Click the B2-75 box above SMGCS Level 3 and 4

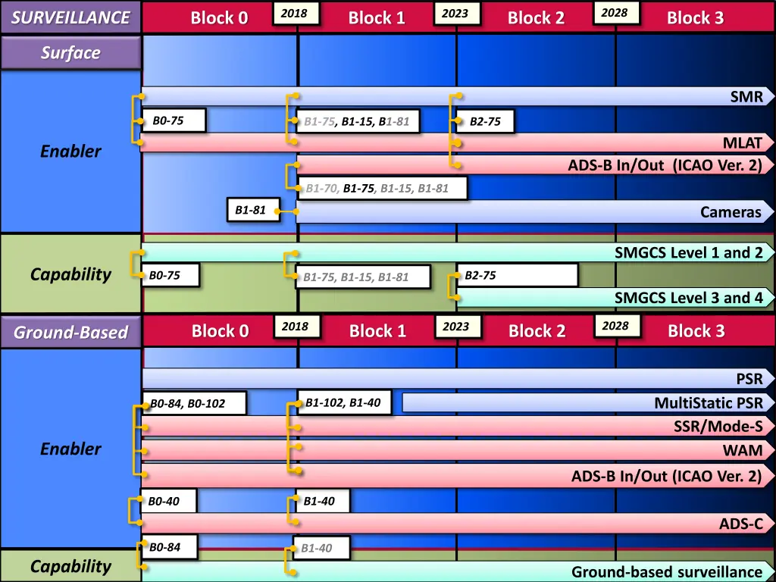(x=517, y=275)
